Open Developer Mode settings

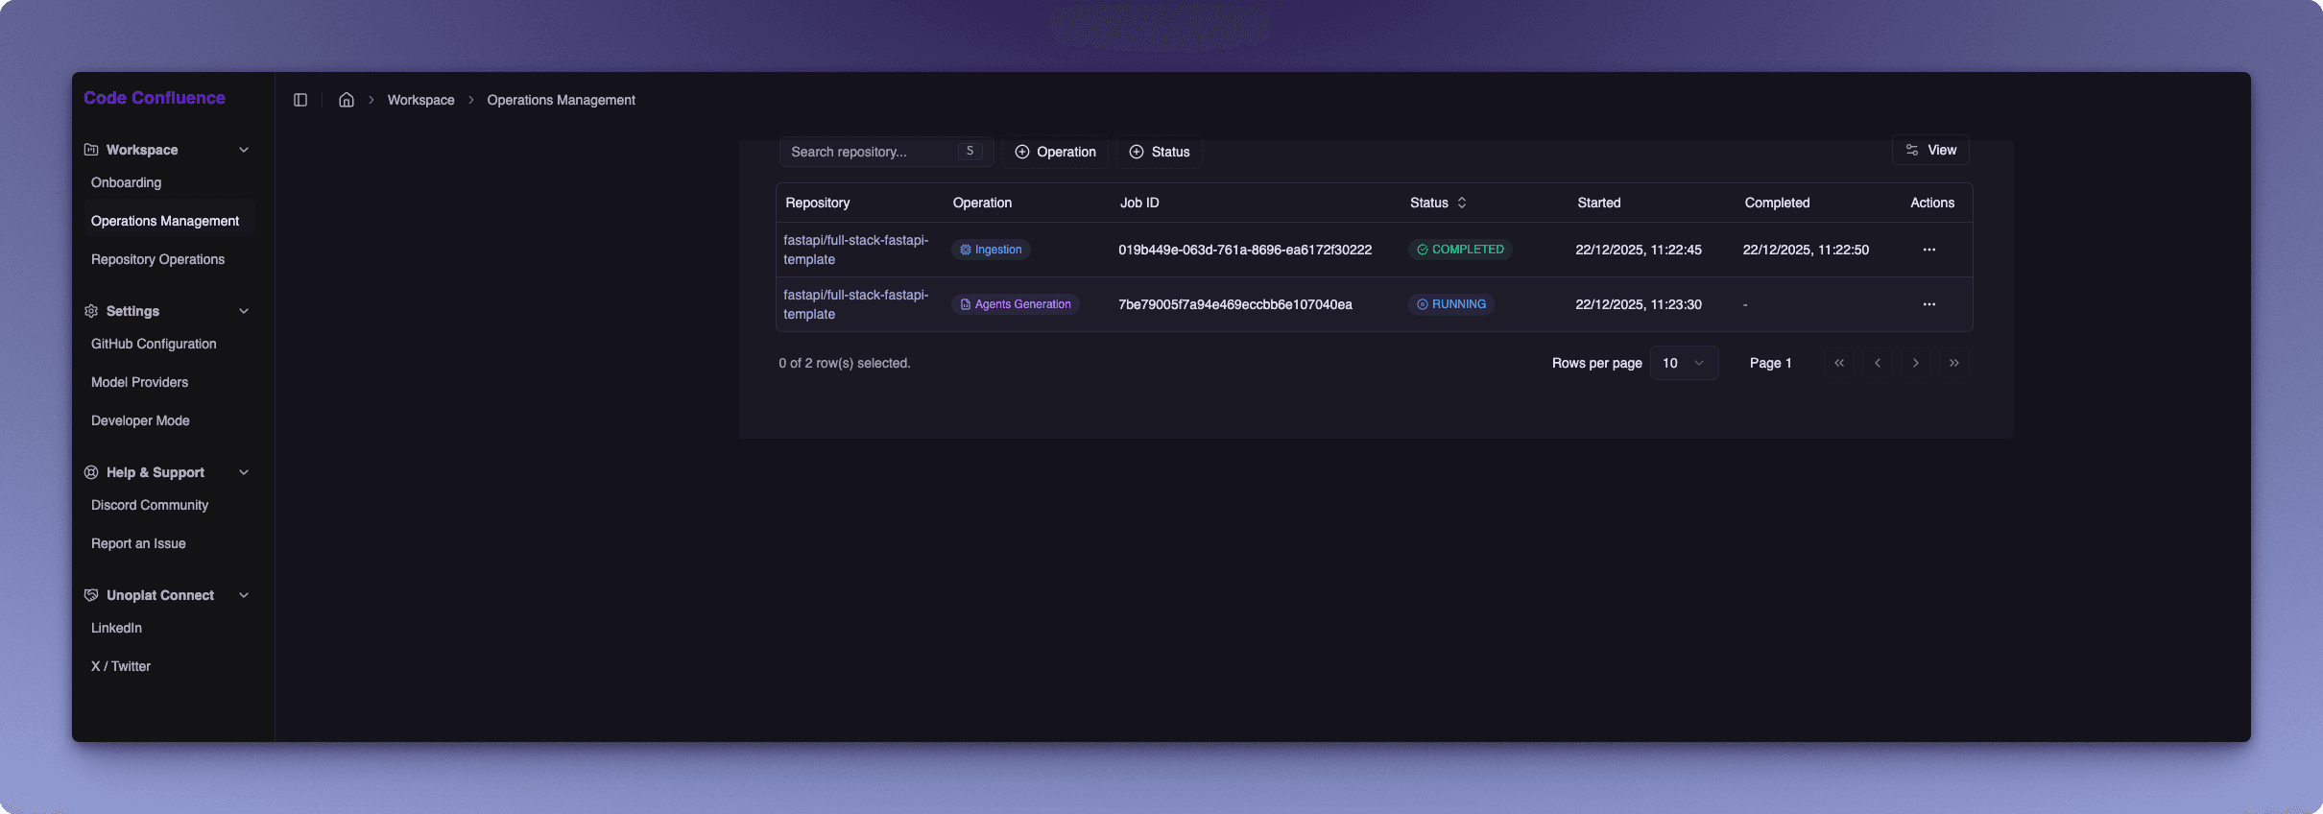pos(140,420)
